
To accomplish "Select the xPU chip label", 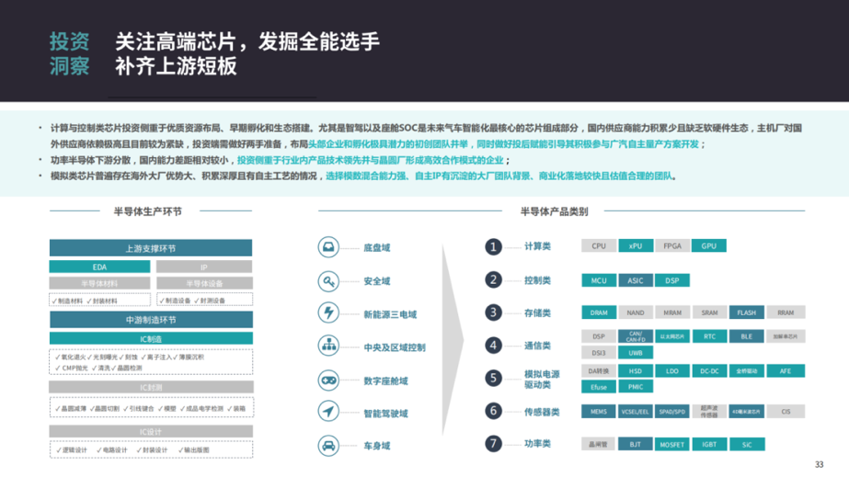I will click(636, 246).
